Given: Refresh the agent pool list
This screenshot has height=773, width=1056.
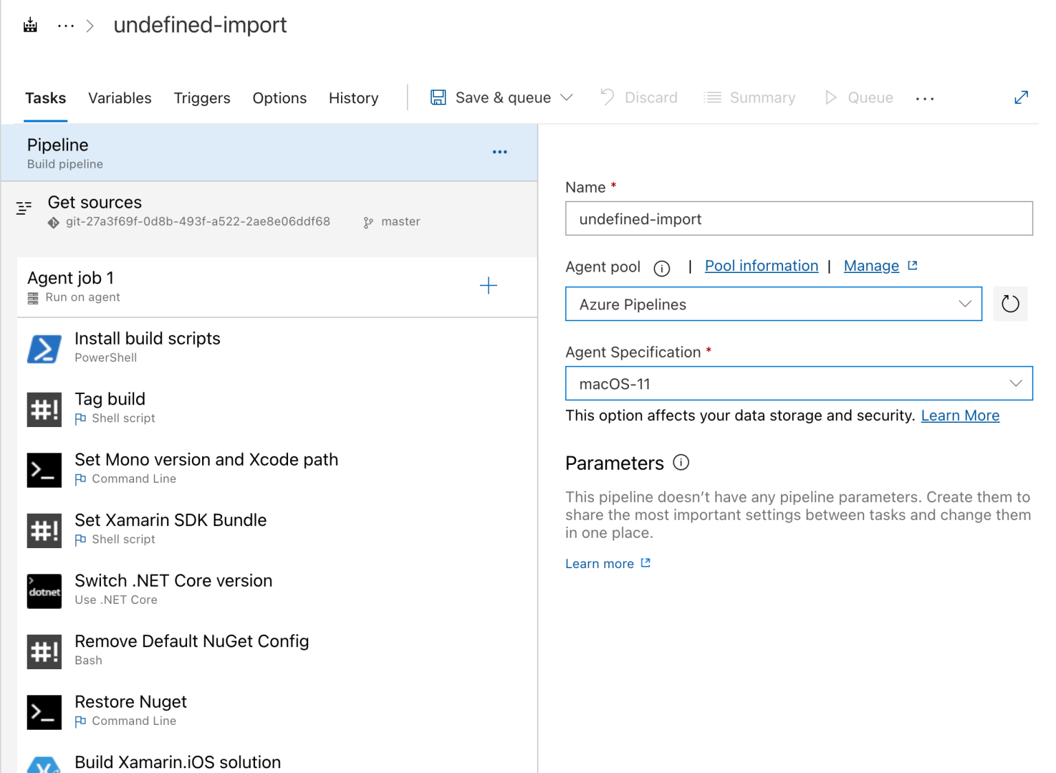Looking at the screenshot, I should click(x=1010, y=303).
